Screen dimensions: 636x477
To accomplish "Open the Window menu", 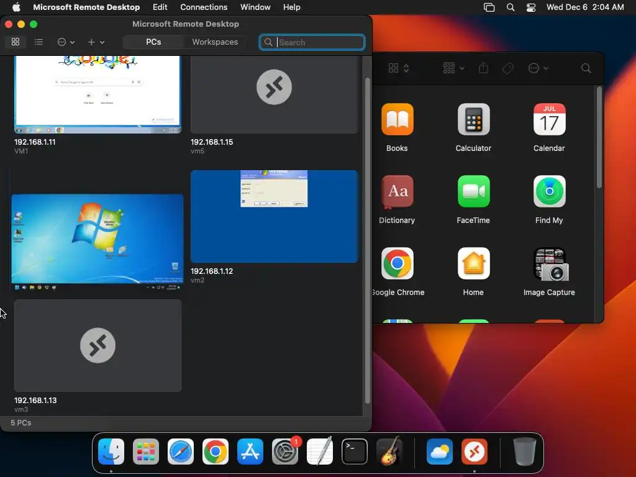I will (x=255, y=7).
